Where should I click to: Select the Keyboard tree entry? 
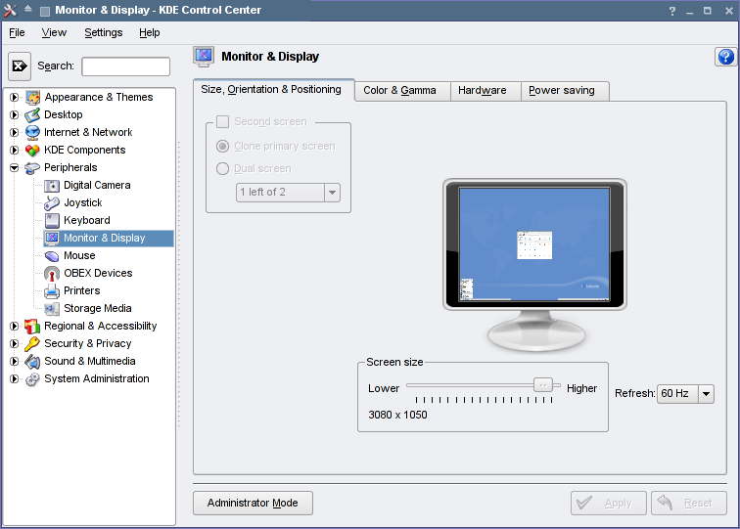(x=87, y=220)
